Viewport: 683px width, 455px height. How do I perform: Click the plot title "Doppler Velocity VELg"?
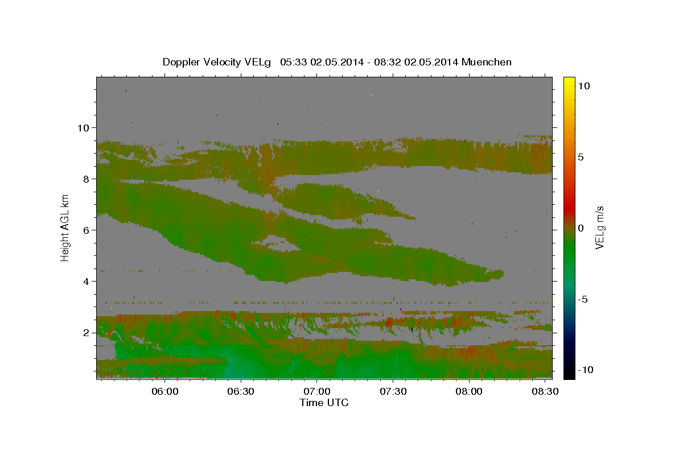pyautogui.click(x=217, y=62)
